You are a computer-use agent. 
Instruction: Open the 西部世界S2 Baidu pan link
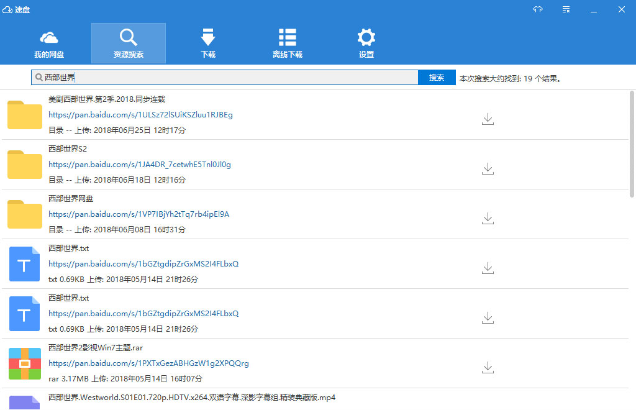tap(140, 165)
